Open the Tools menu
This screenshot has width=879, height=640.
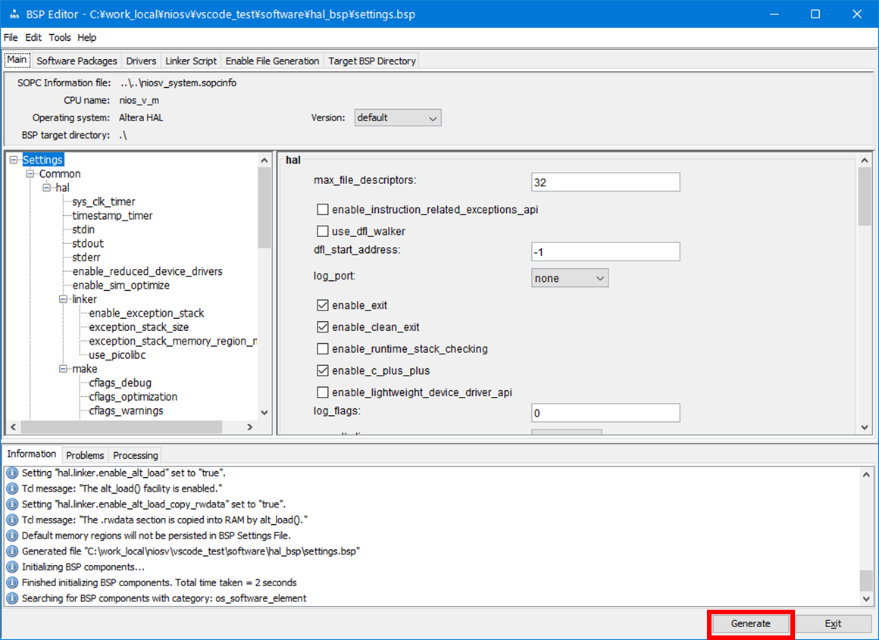pyautogui.click(x=60, y=37)
